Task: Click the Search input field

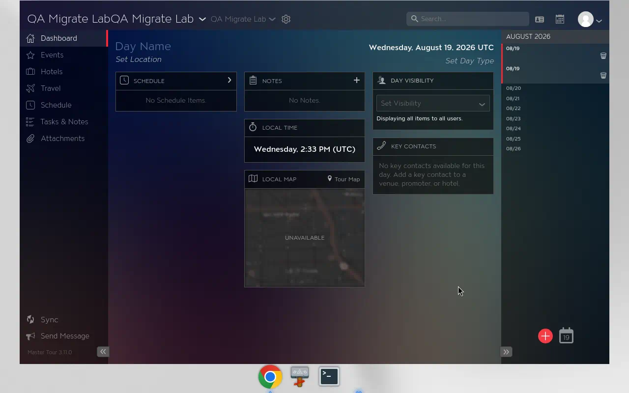Action: [468, 19]
